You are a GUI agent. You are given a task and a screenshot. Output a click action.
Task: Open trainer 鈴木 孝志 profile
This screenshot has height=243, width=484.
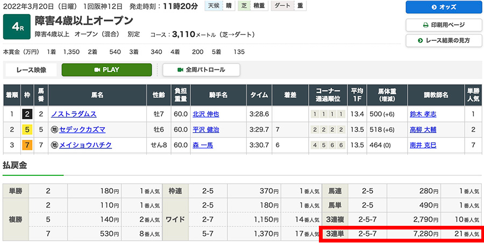(423, 114)
